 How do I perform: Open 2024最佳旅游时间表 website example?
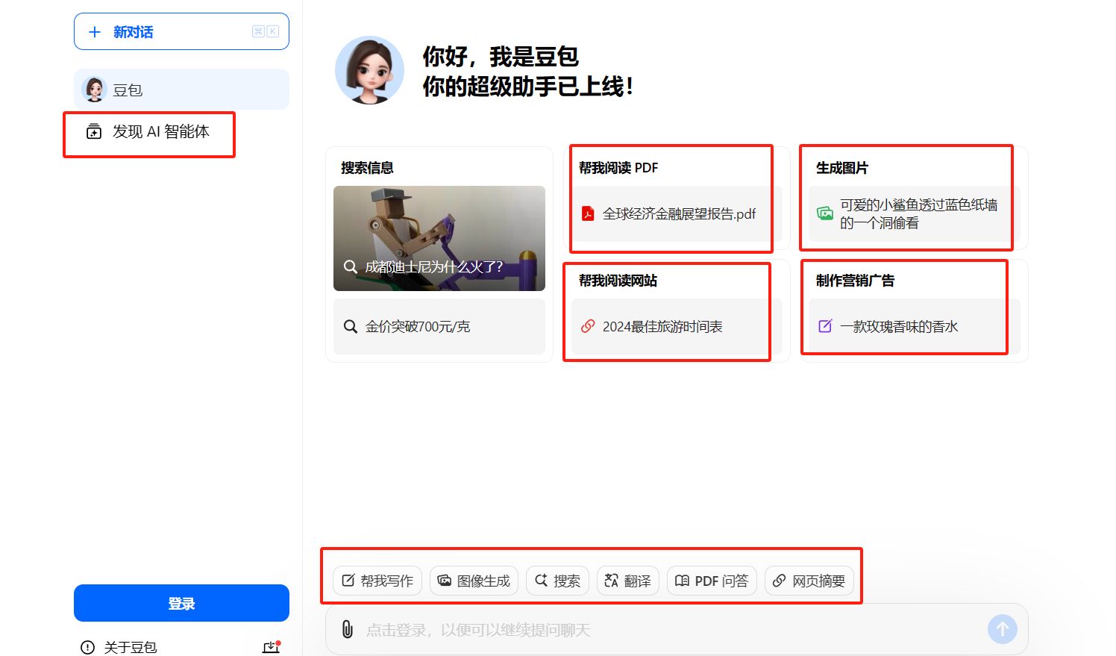(677, 326)
